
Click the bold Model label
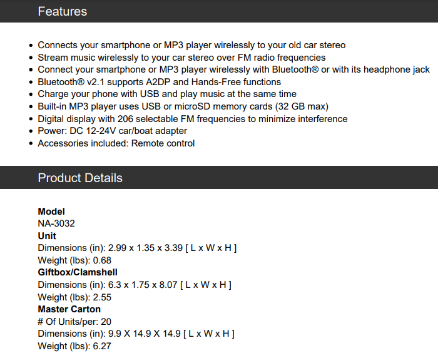pos(51,212)
